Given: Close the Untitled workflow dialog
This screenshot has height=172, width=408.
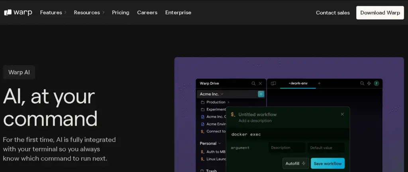Looking at the screenshot, I should click(x=342, y=114).
